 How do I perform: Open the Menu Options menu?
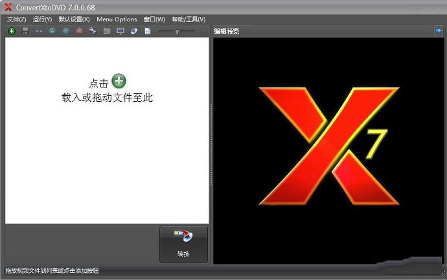(117, 19)
